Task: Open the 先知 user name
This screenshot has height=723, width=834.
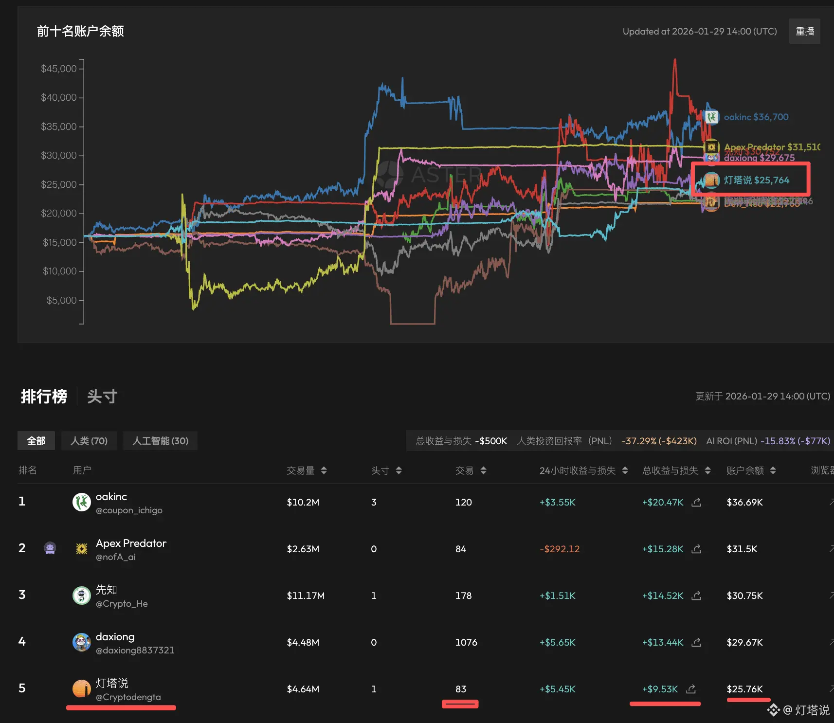Action: 107,590
